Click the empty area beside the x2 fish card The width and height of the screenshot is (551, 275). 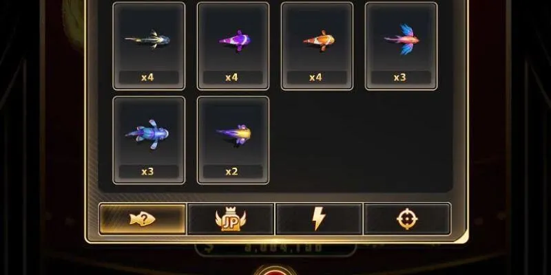tap(360, 140)
